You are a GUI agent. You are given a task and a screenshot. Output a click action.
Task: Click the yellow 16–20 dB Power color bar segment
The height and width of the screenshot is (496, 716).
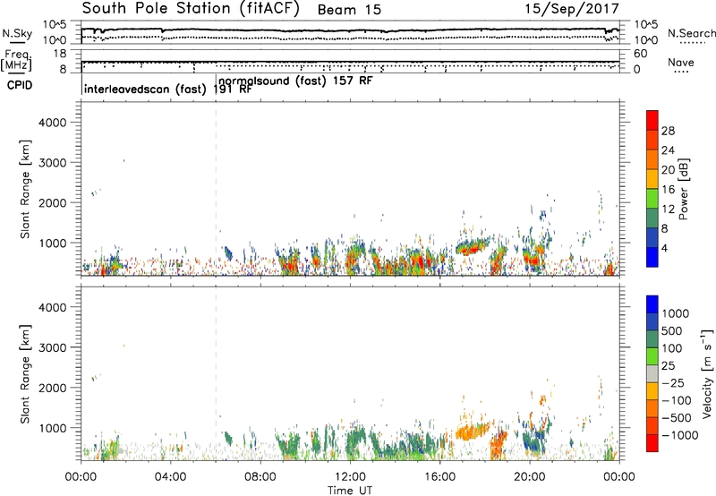click(x=652, y=179)
